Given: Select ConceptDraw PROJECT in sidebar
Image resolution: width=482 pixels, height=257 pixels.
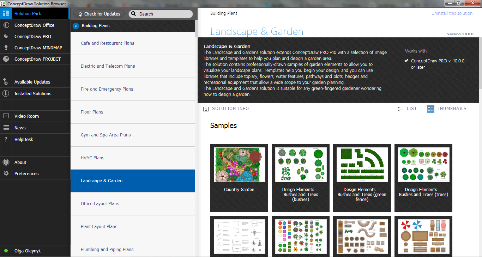Looking at the screenshot, I should [x=35, y=59].
